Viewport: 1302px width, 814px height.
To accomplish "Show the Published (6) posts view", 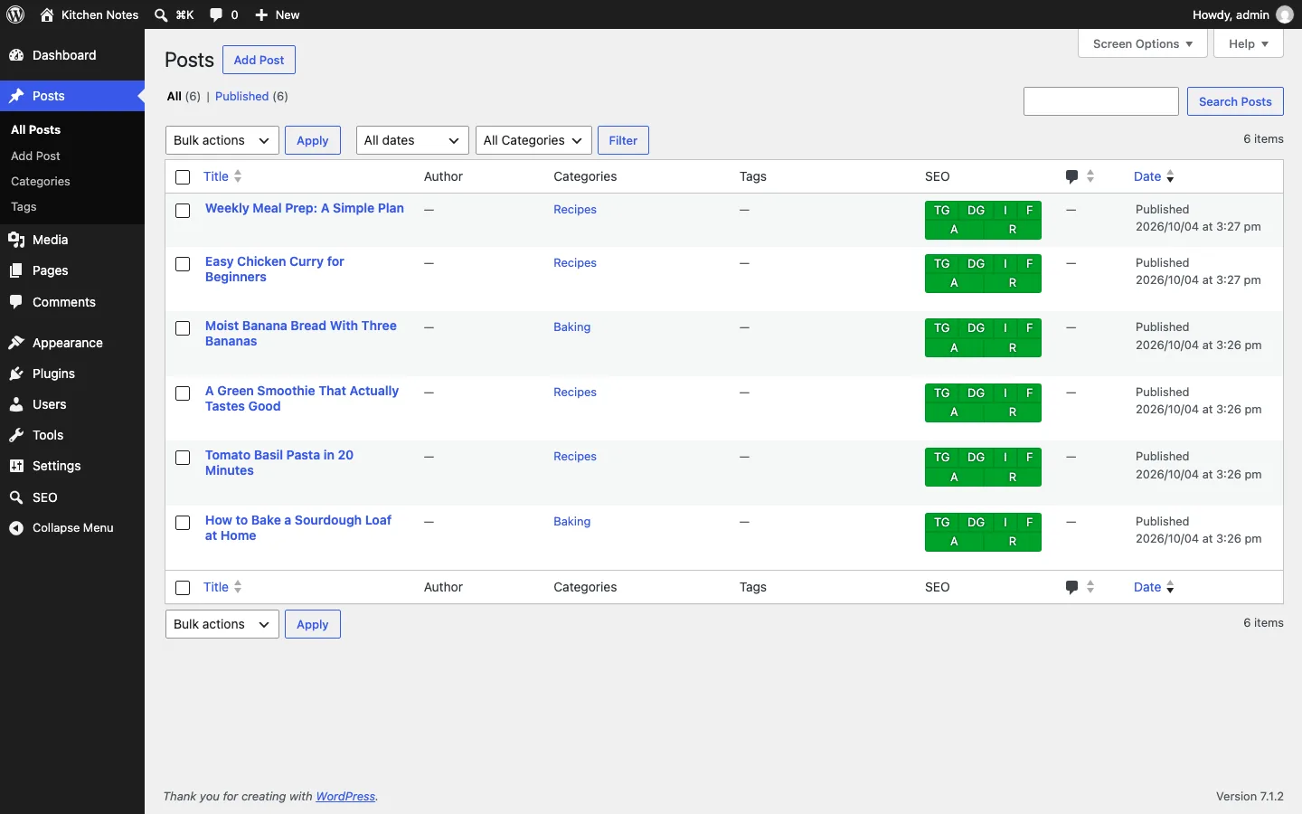I will pyautogui.click(x=252, y=96).
